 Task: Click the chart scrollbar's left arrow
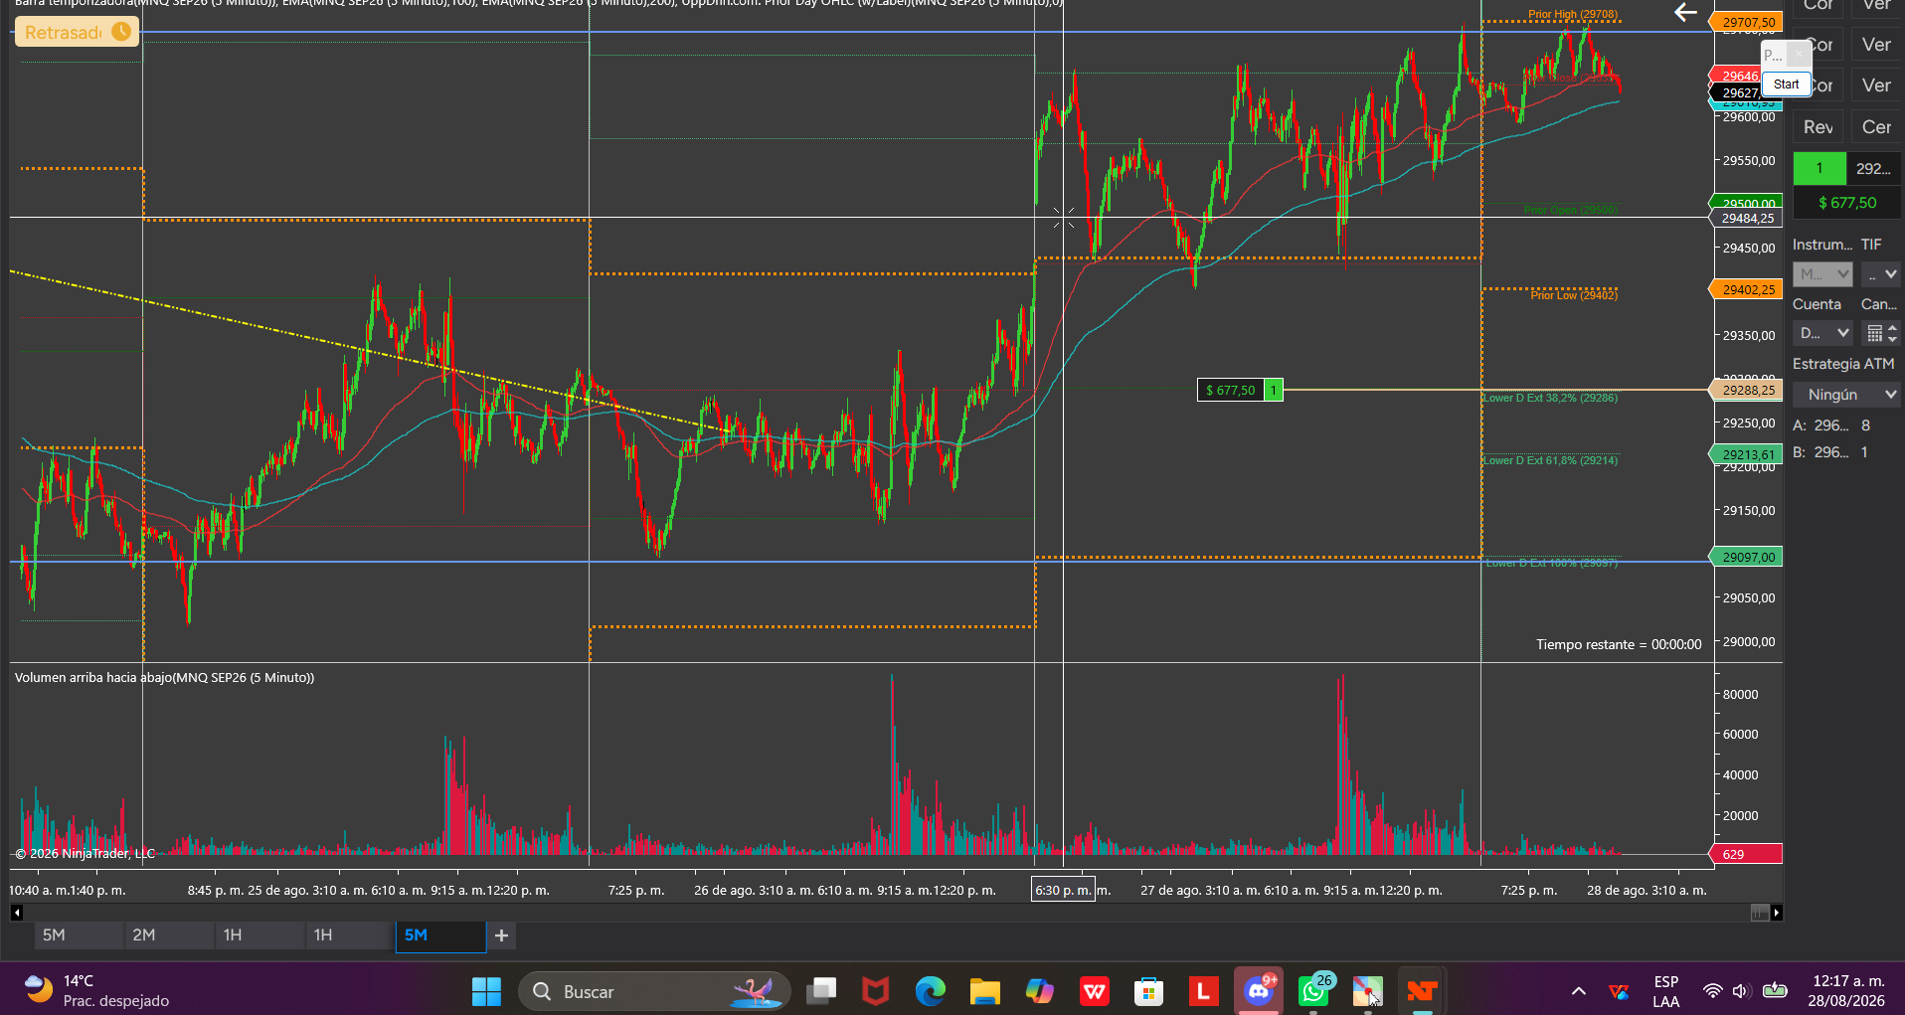pyautogui.click(x=16, y=913)
